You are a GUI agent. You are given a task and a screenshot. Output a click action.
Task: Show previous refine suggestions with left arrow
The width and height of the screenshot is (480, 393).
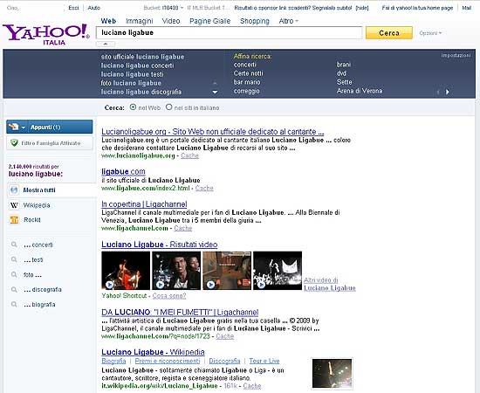(x=438, y=92)
